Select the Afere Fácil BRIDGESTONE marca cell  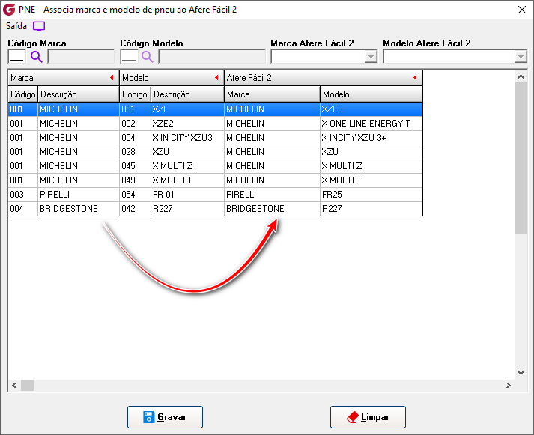pos(272,209)
